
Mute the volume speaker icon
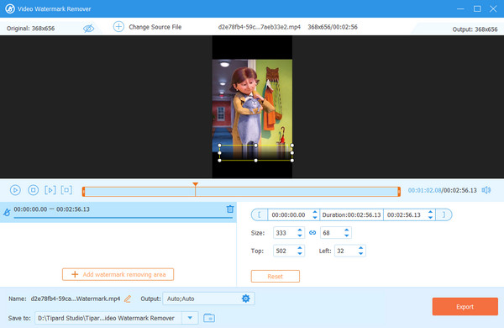point(486,190)
